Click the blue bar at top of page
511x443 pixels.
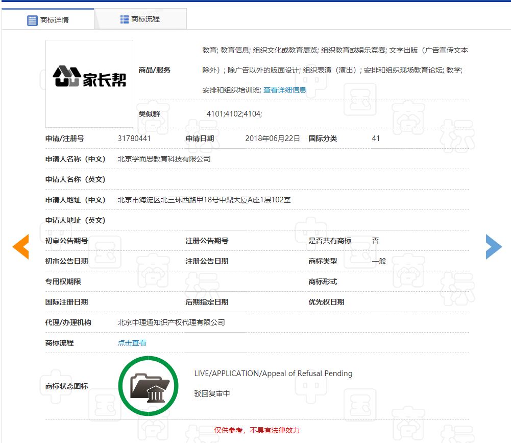tap(255, 3)
